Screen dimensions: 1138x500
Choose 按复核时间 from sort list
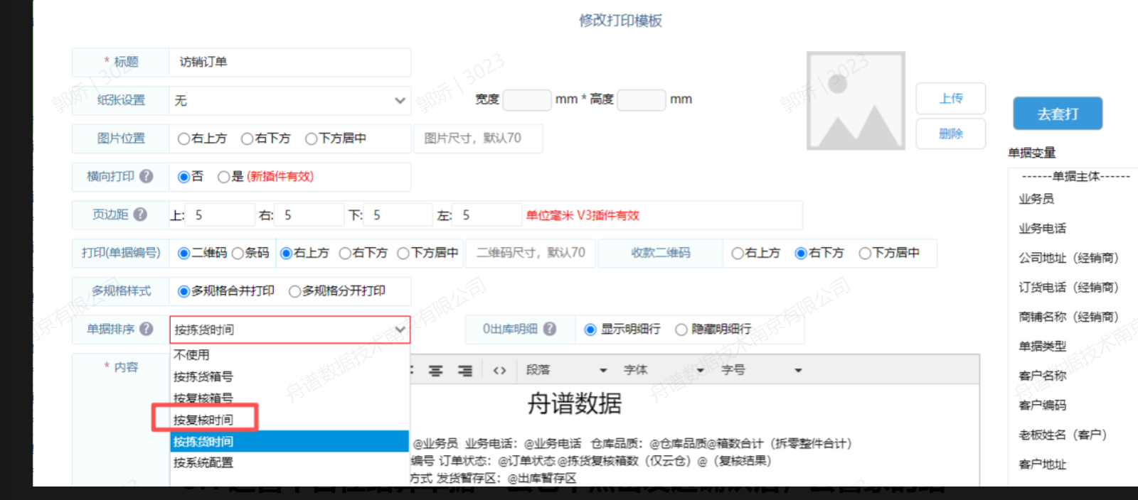pos(203,420)
